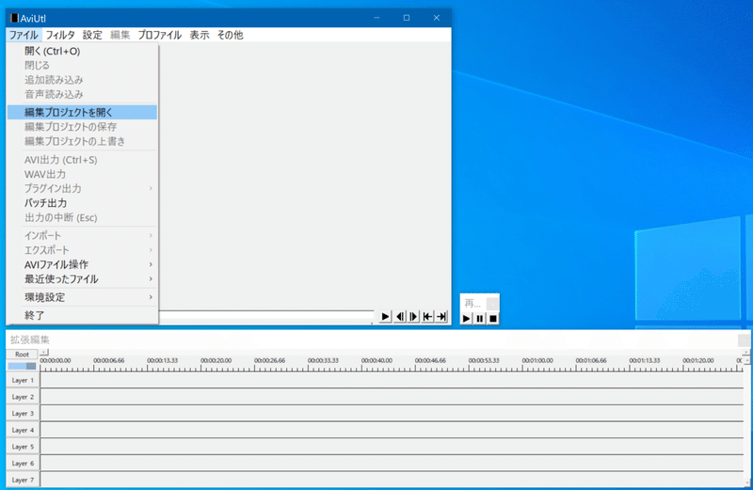The image size is (753, 490).
Task: Open the 表示 menu
Action: pos(200,35)
